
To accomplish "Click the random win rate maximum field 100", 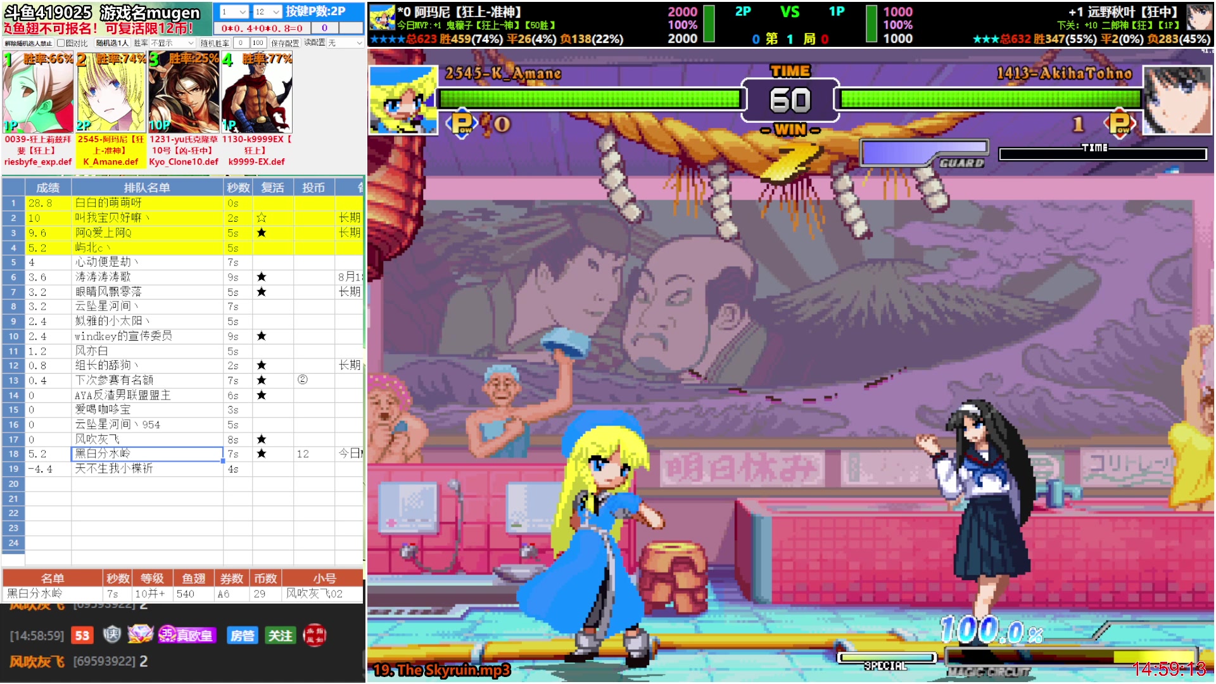I will click(257, 43).
